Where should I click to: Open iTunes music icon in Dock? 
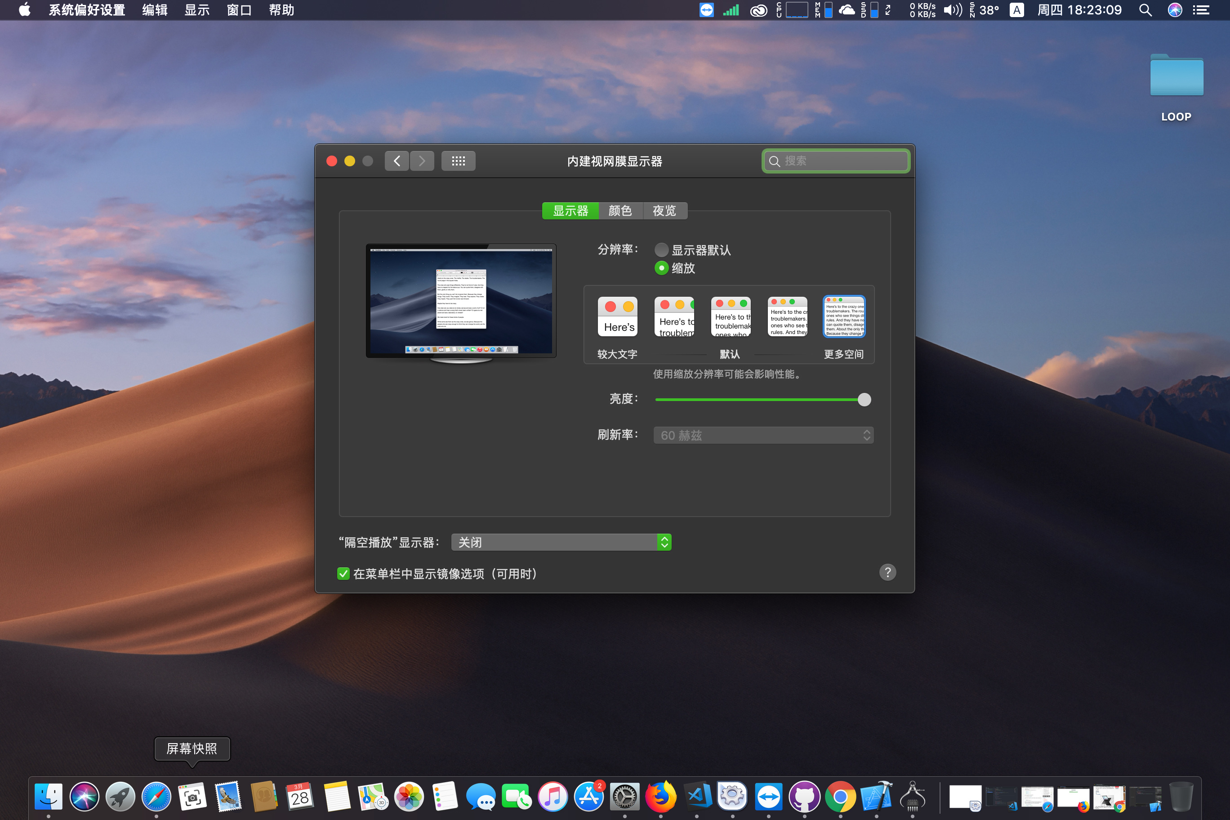[553, 797]
